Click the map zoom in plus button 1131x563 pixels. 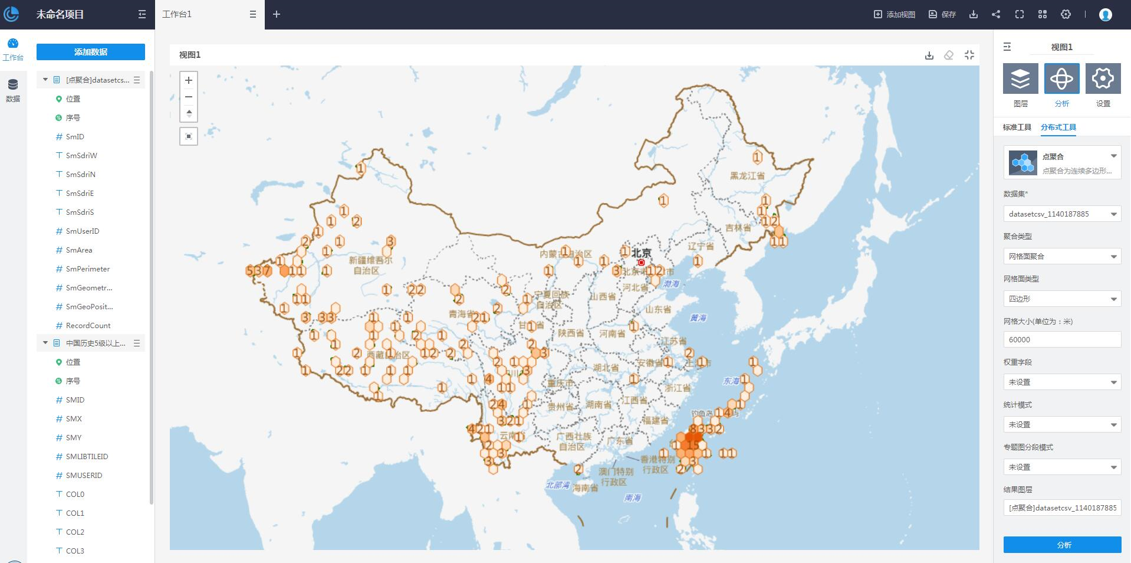(x=189, y=80)
